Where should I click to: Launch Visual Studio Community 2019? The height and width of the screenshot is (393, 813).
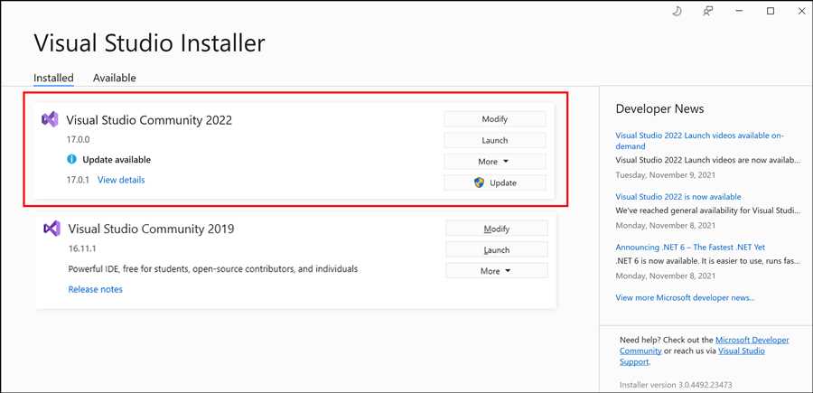click(x=497, y=250)
